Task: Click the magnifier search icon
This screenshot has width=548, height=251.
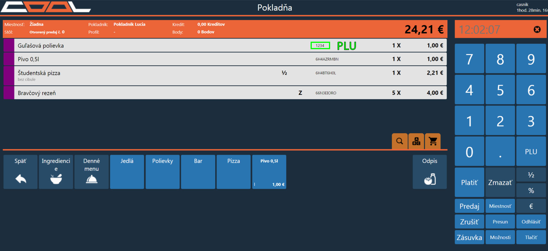Action: click(x=400, y=141)
